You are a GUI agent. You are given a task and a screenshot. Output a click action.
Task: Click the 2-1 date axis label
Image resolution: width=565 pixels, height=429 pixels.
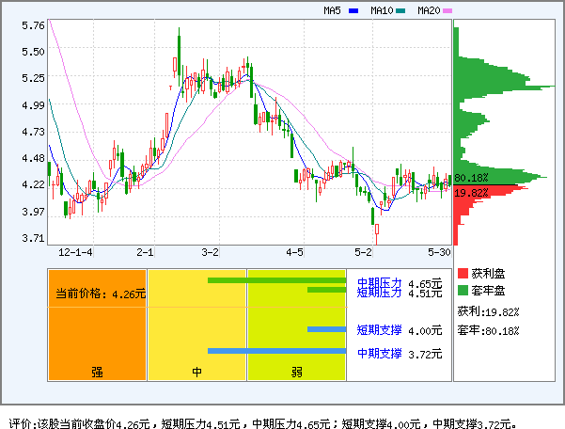tap(145, 252)
